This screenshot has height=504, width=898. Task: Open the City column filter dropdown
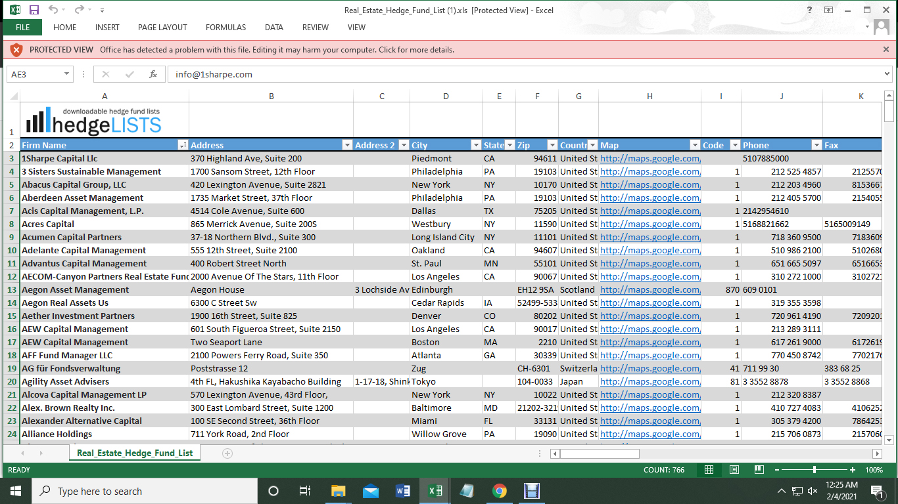point(475,145)
